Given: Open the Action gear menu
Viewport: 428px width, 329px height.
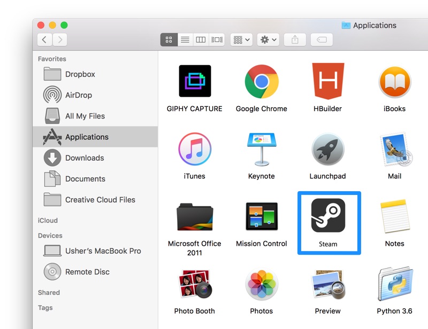Looking at the screenshot, I should tap(268, 40).
